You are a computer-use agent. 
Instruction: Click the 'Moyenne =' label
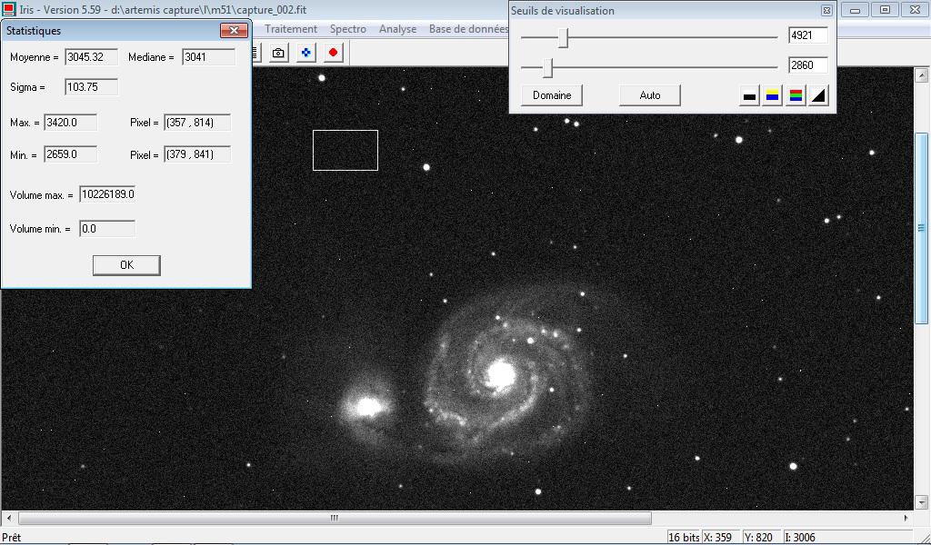pyautogui.click(x=34, y=57)
